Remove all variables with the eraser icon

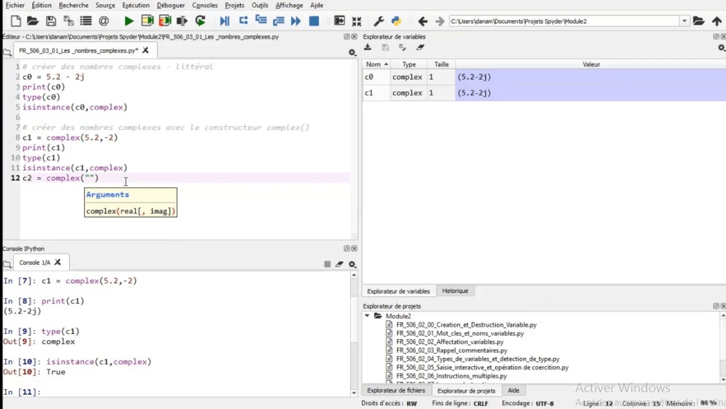pyautogui.click(x=420, y=48)
